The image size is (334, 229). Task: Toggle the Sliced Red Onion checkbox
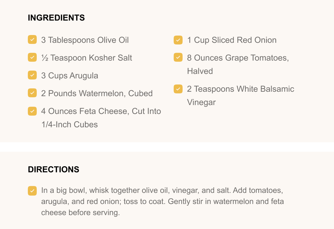[x=178, y=40]
